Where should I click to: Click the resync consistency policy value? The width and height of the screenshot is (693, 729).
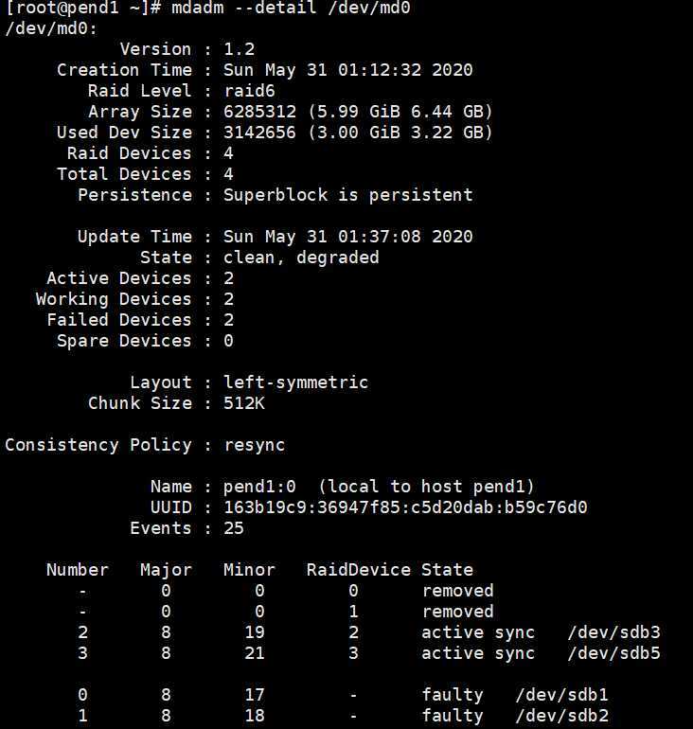click(x=255, y=445)
